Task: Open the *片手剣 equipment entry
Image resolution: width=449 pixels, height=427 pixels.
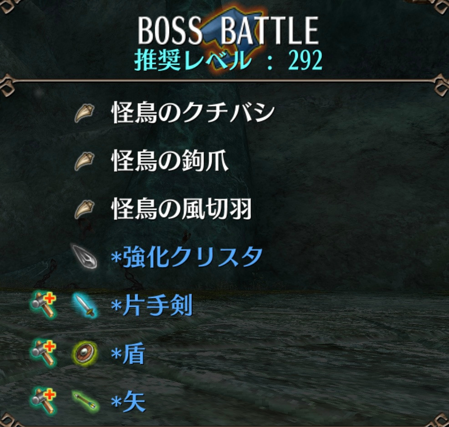Action: pyautogui.click(x=152, y=305)
